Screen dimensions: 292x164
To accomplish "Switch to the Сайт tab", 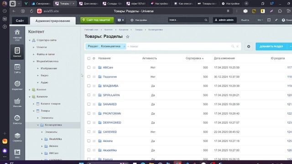I will pyautogui.click(x=20, y=20).
